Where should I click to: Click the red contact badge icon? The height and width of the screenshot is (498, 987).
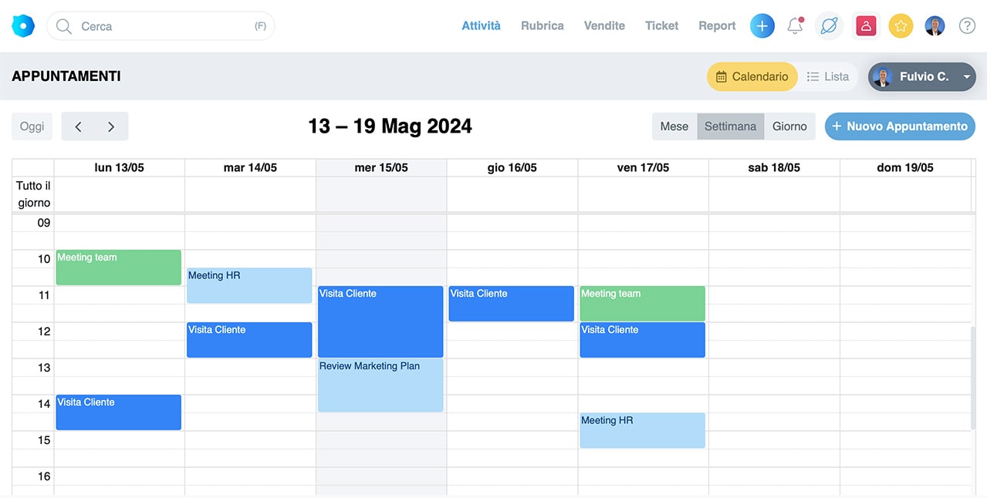866,26
